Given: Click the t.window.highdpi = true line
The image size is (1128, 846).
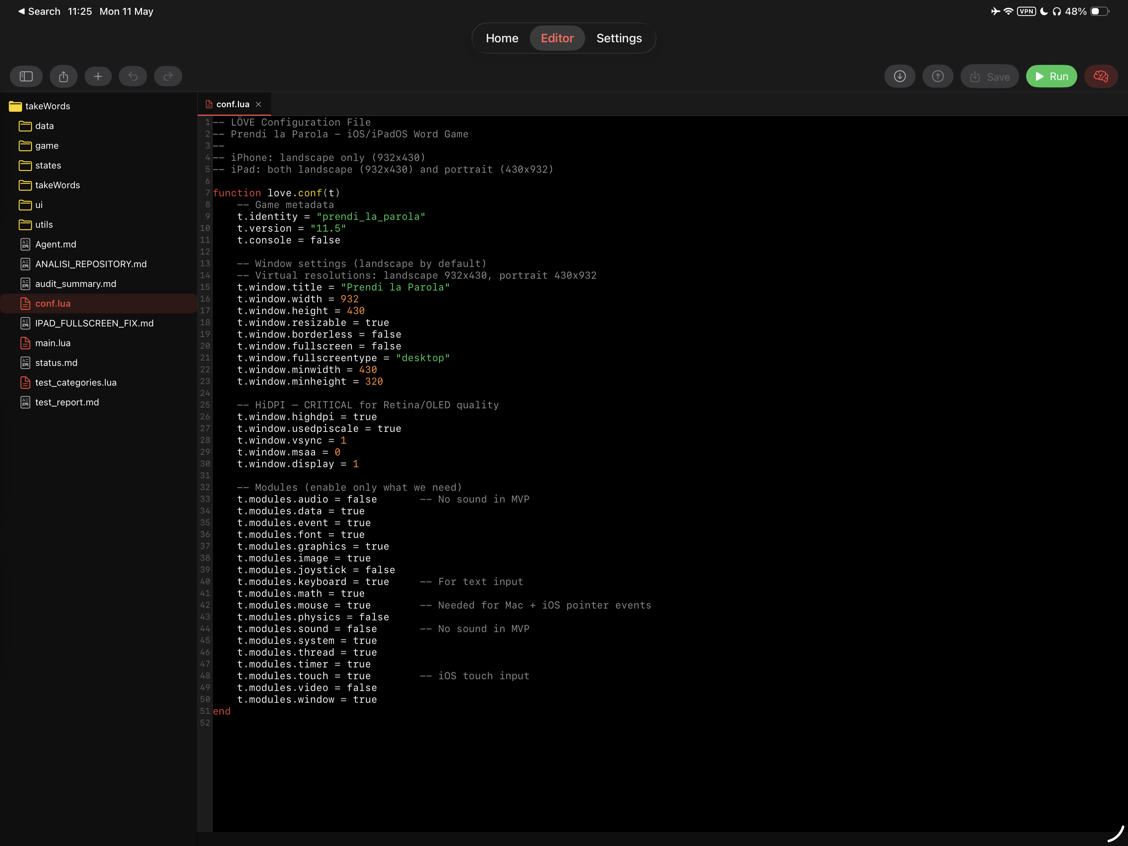Looking at the screenshot, I should pyautogui.click(x=307, y=417).
